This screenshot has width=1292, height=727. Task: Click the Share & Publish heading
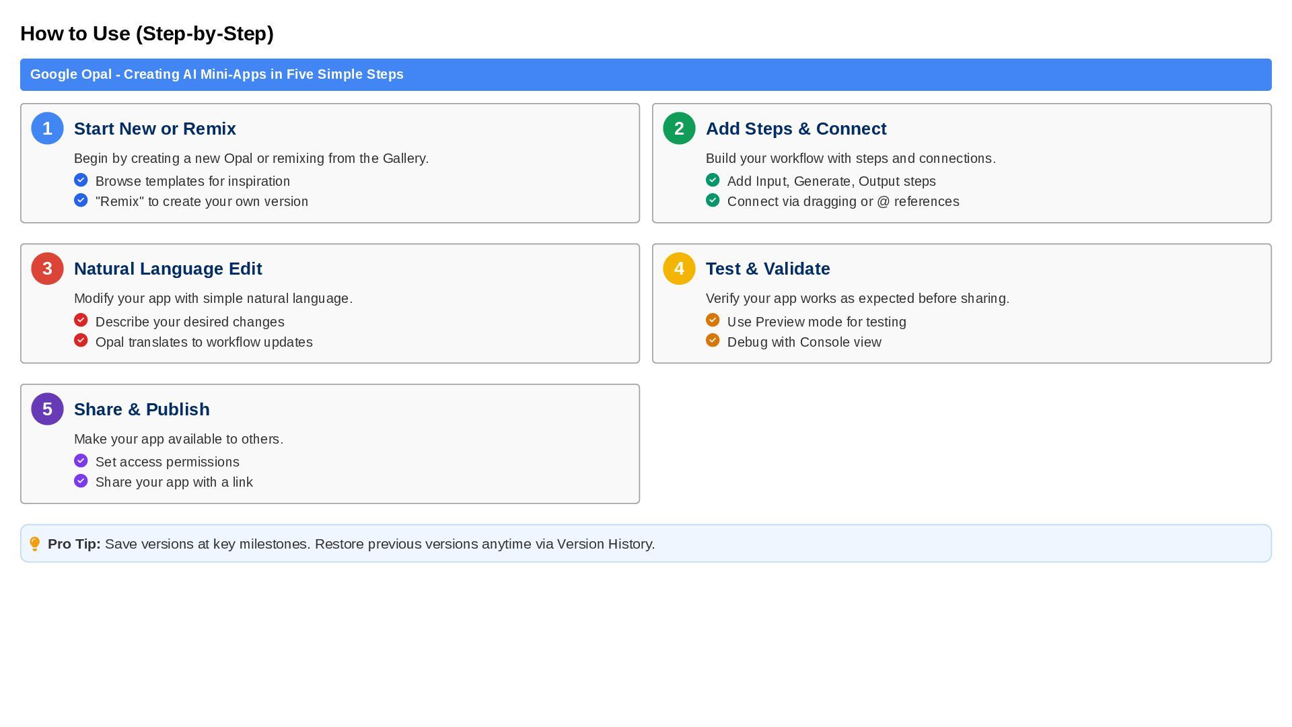(x=141, y=409)
